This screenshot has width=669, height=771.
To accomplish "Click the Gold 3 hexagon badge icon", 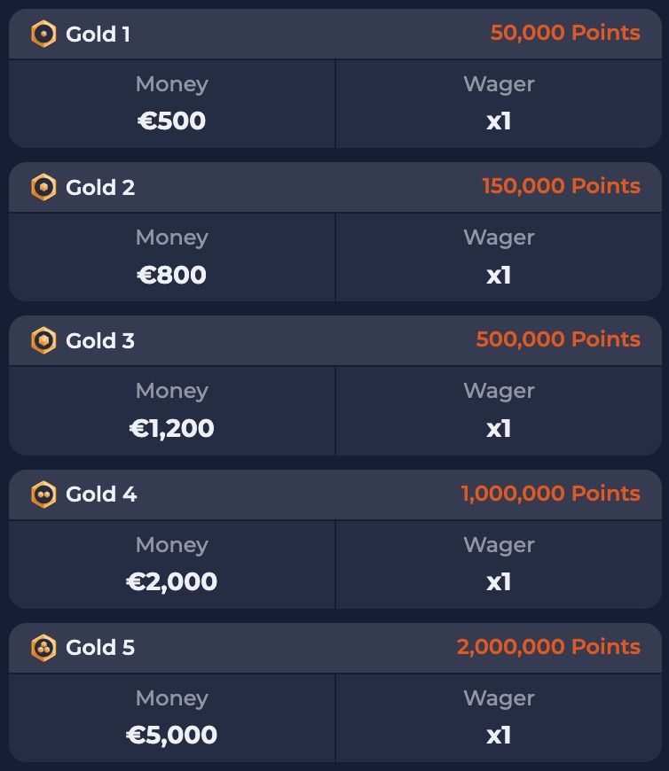I will pos(43,341).
